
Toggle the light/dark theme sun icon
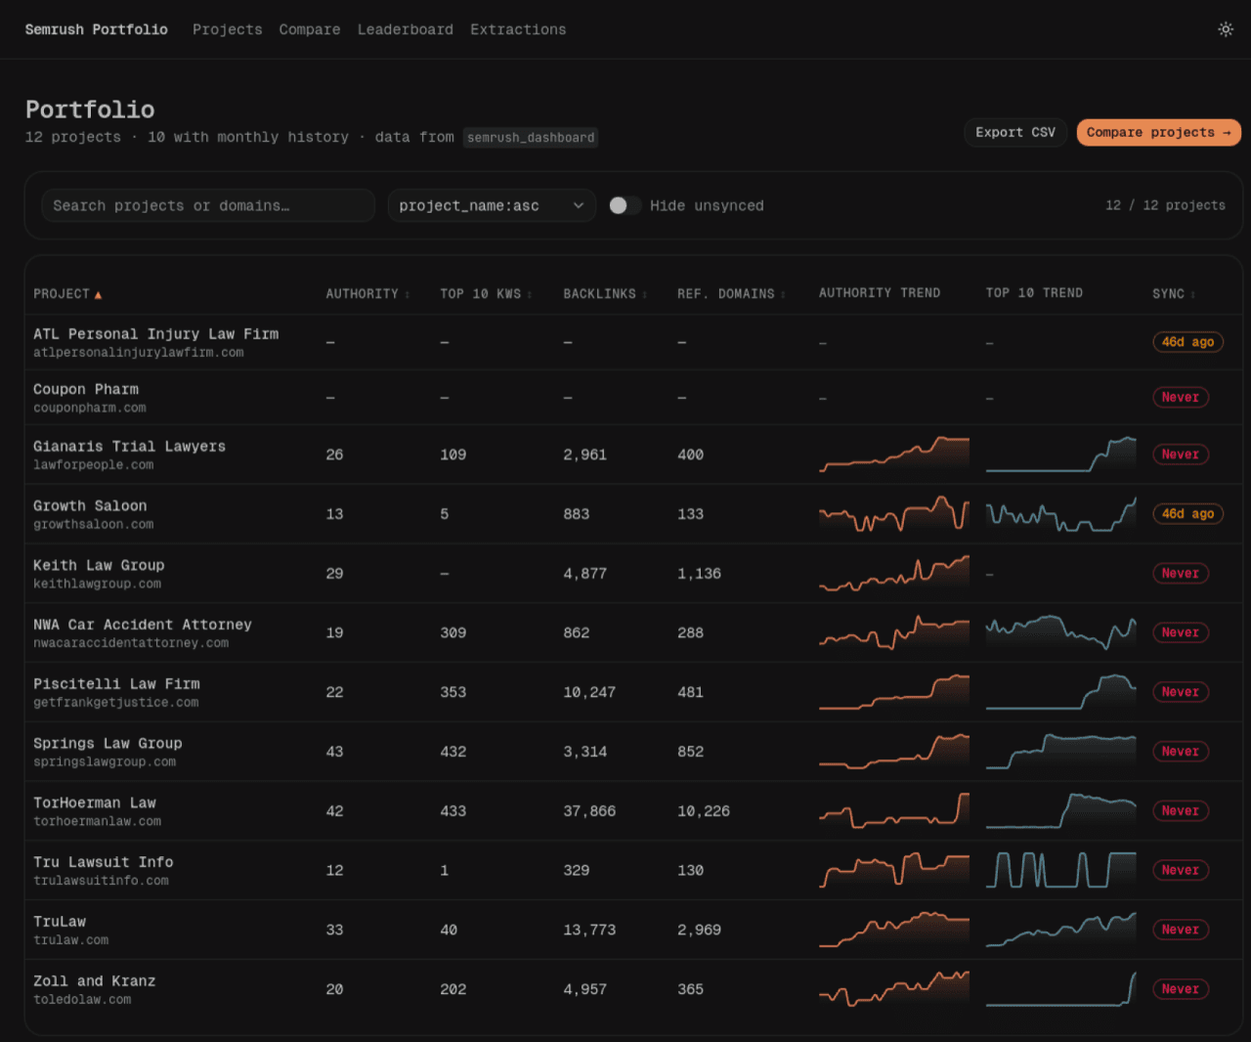(1225, 29)
